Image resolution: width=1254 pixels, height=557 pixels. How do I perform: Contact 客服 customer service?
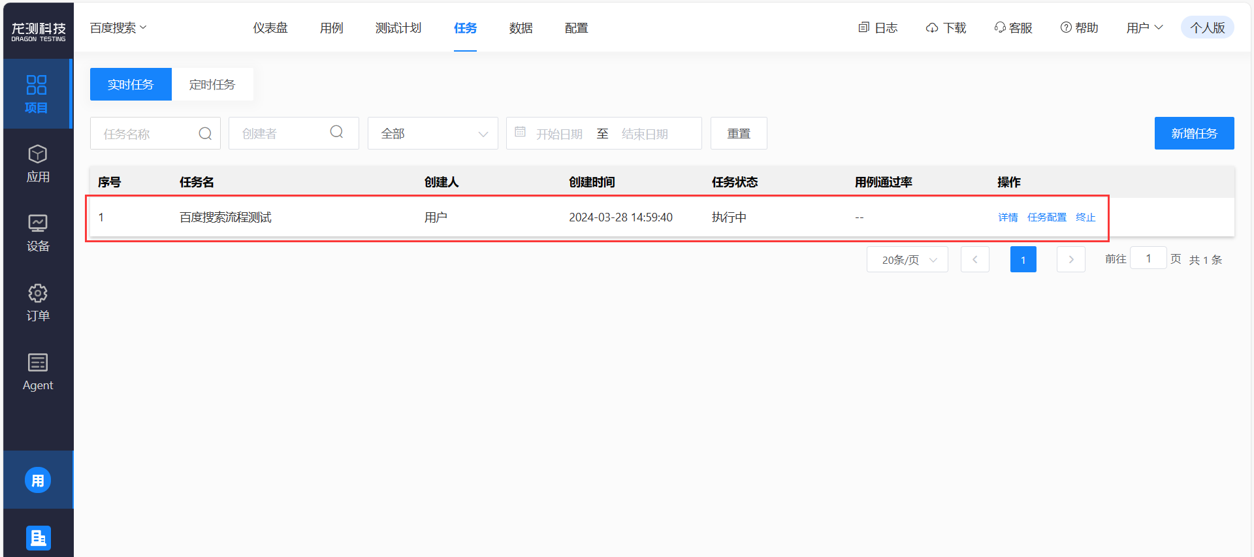coord(1013,27)
